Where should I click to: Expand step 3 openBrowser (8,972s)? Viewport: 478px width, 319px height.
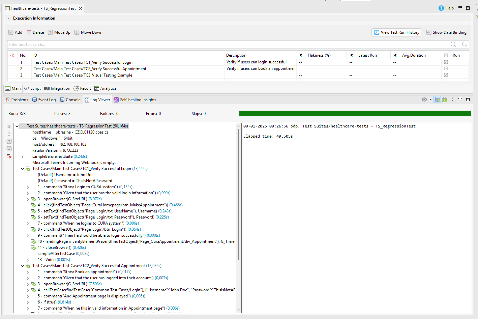point(28,199)
